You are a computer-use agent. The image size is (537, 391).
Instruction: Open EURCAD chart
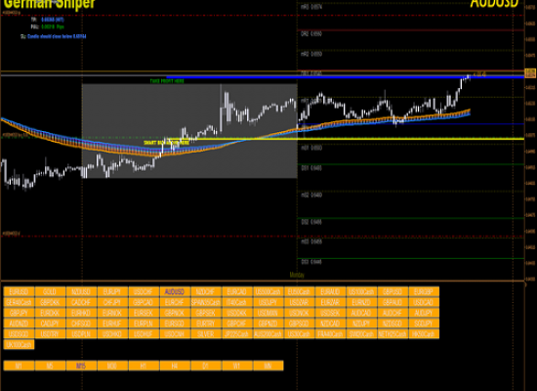237,292
